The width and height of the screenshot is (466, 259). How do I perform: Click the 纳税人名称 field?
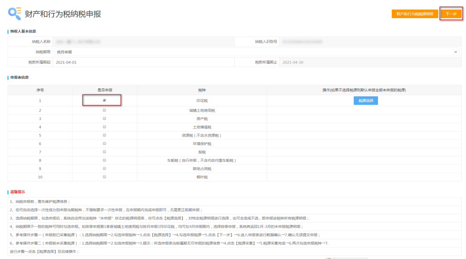(x=142, y=42)
